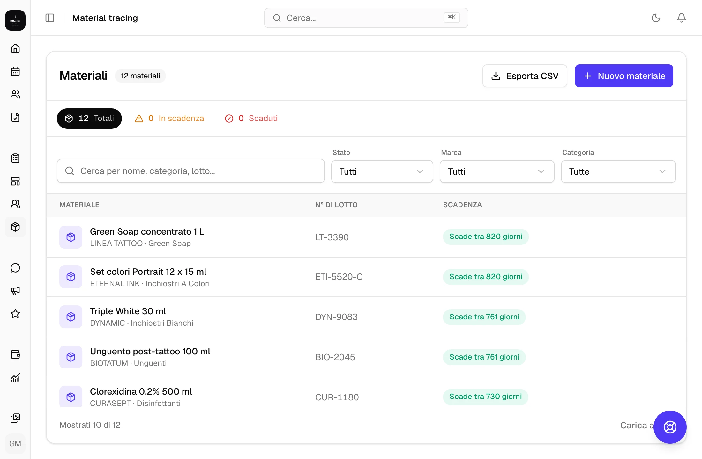
Task: Open the document checkmark icon in sidebar
Action: coord(15,117)
